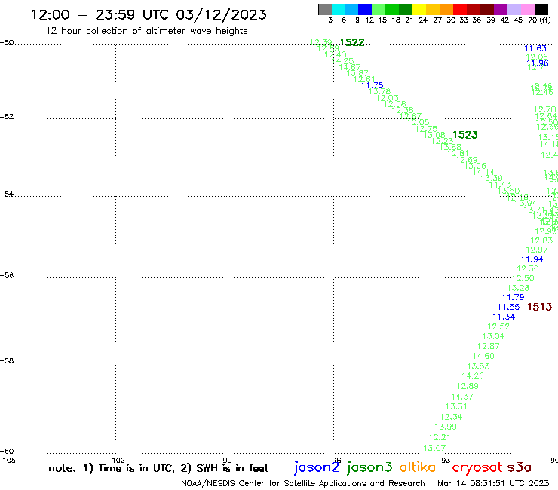Click the cyan swatch in the color scale
Viewport: 558px width, 490px height.
click(x=339, y=9)
